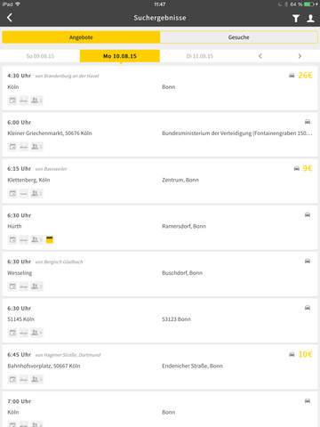
Task: Tap the luggage icon on 6:45 Uhr ride
Action: coord(24,379)
